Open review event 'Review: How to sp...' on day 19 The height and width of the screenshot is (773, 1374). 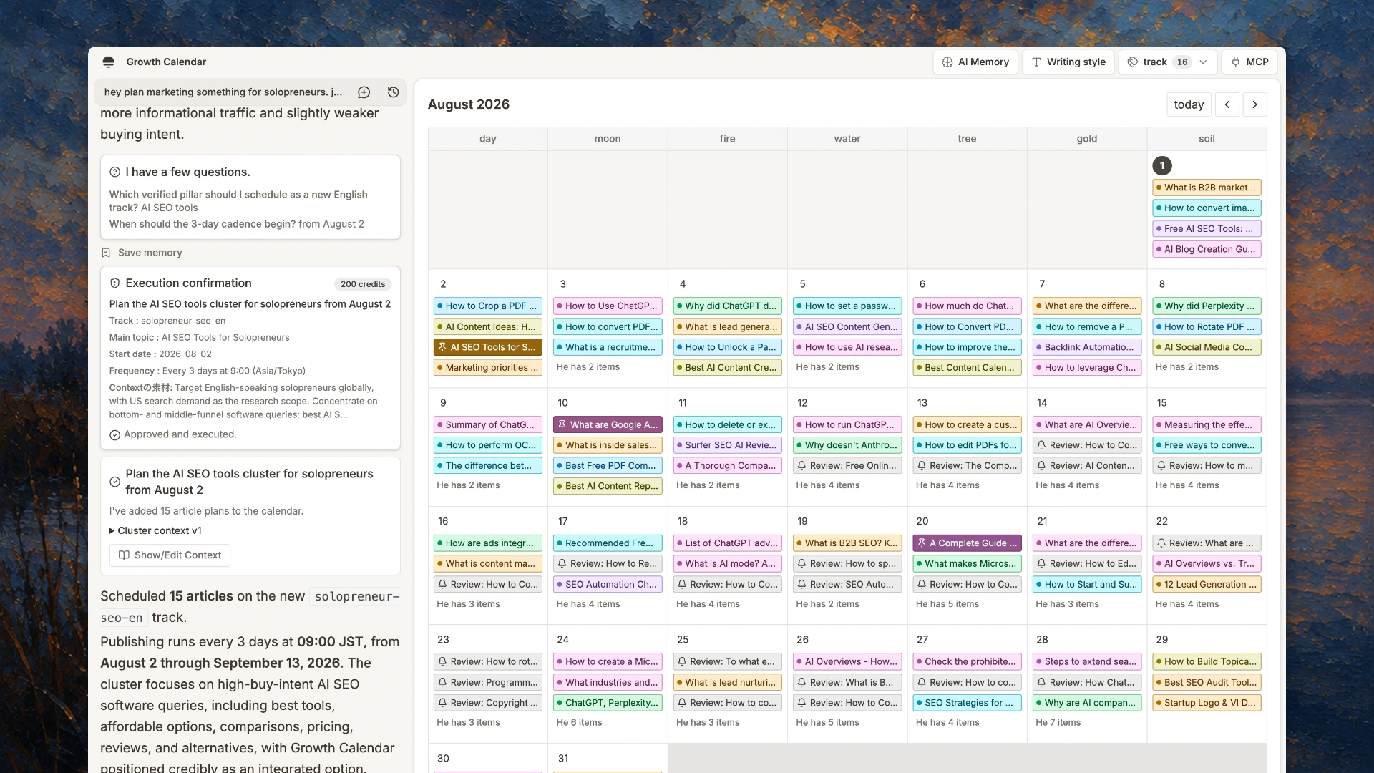click(847, 564)
